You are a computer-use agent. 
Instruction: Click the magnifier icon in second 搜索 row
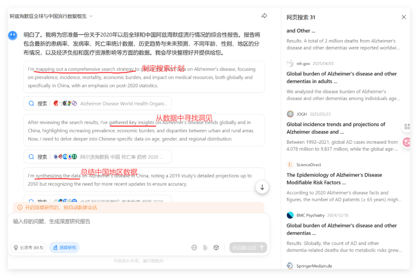[x=31, y=157]
